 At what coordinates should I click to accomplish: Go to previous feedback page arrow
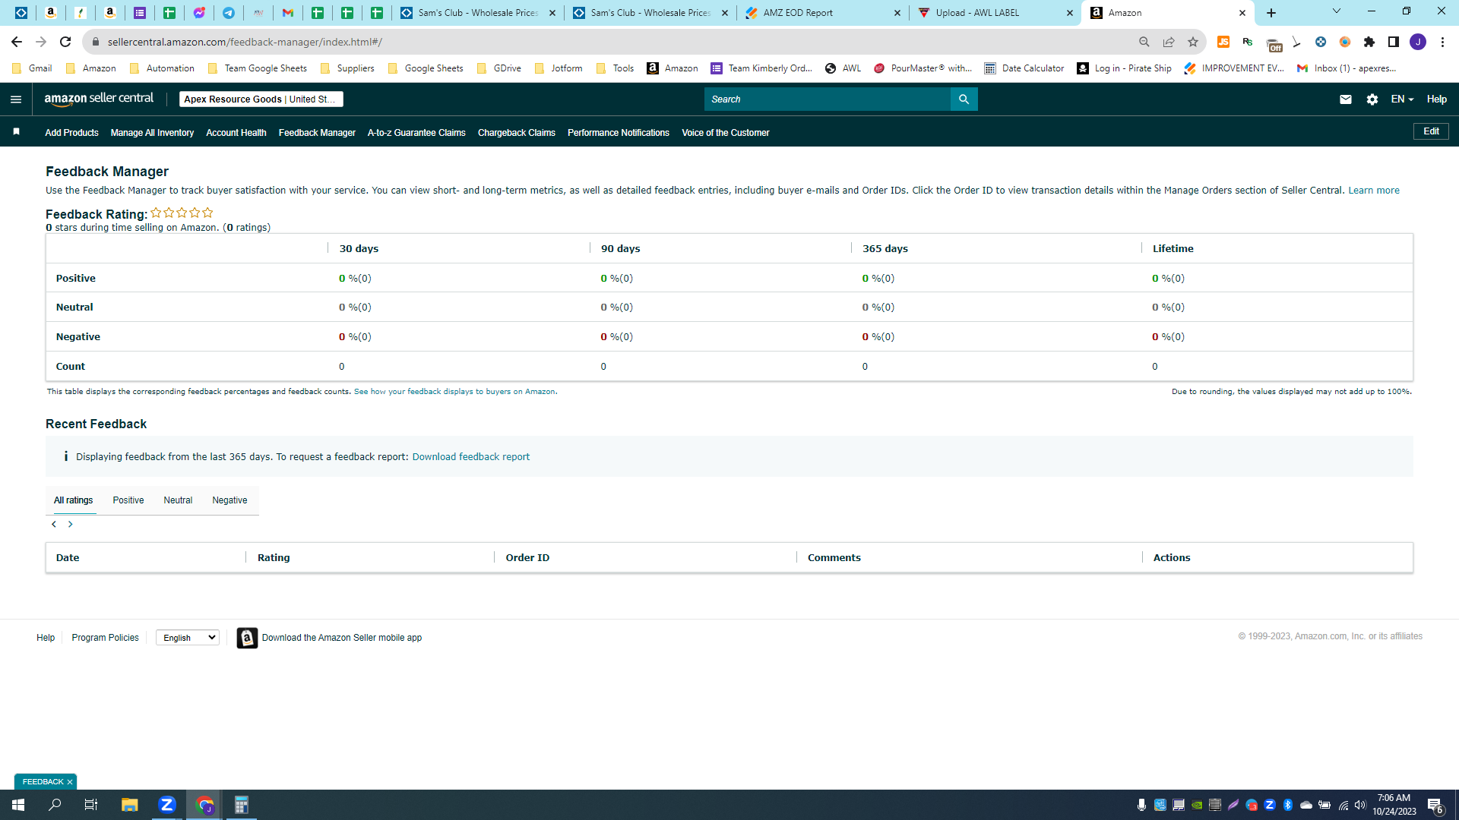click(54, 524)
